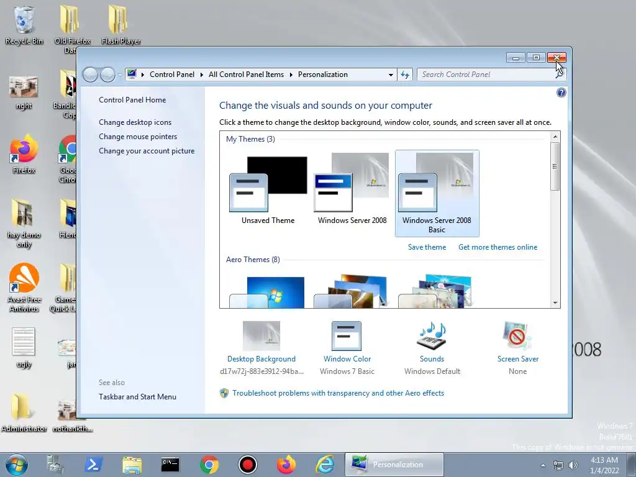Image resolution: width=636 pixels, height=477 pixels.
Task: Click Get more themes online link
Action: pyautogui.click(x=497, y=247)
